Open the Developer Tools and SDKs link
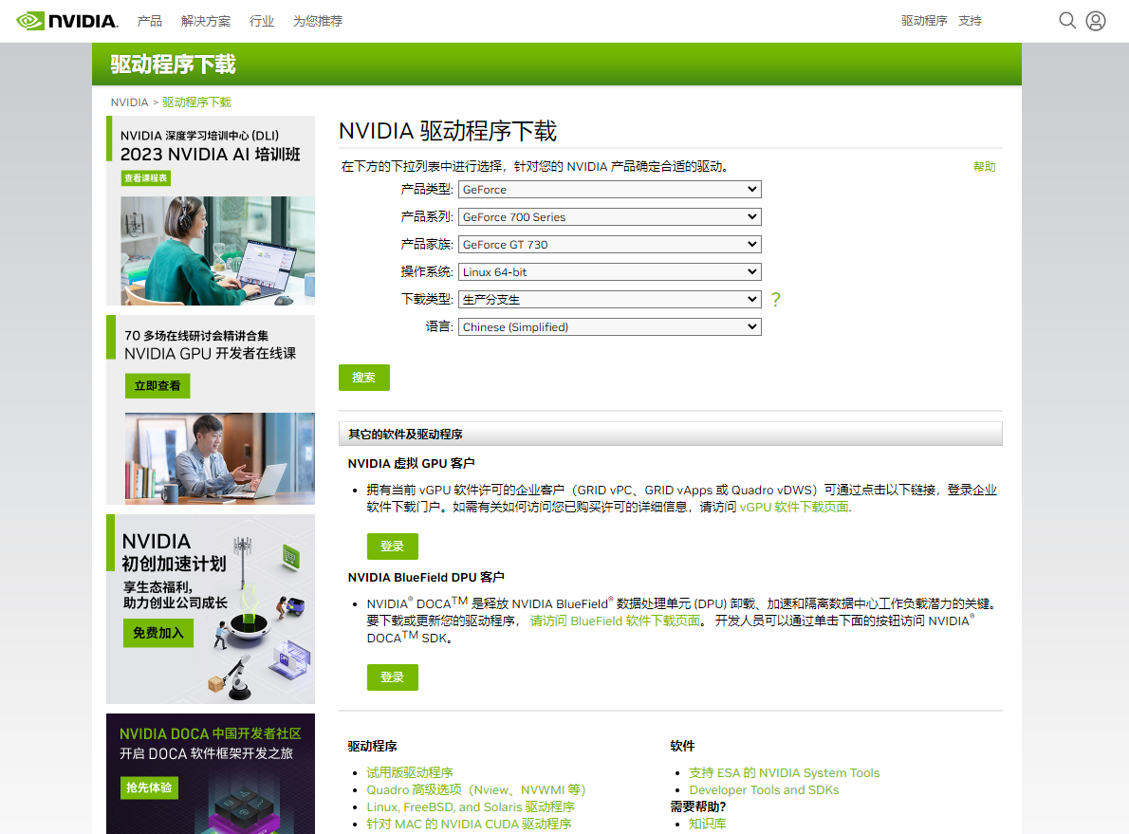 point(764,790)
